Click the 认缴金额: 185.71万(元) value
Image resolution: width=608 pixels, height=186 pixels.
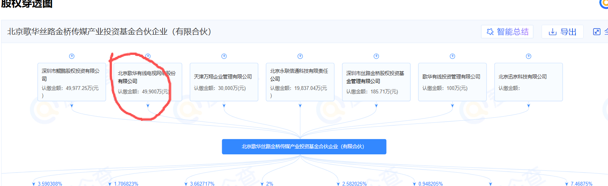coord(372,91)
